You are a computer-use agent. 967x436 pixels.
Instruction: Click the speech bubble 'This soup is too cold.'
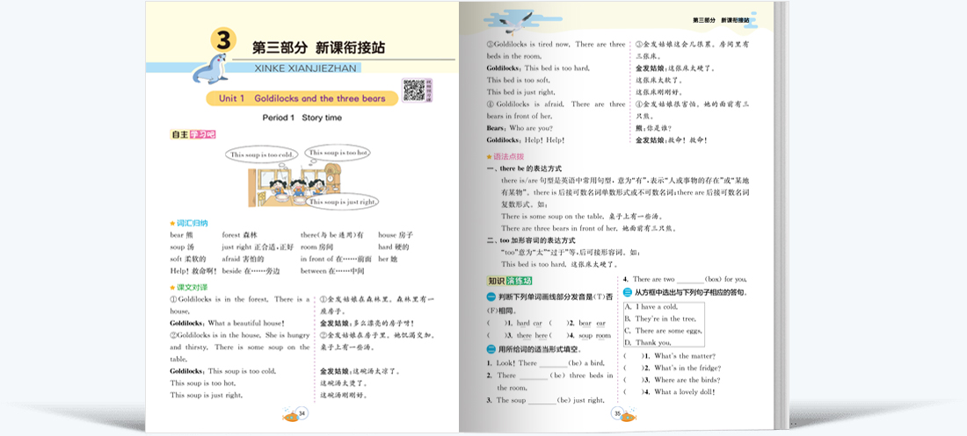point(261,155)
